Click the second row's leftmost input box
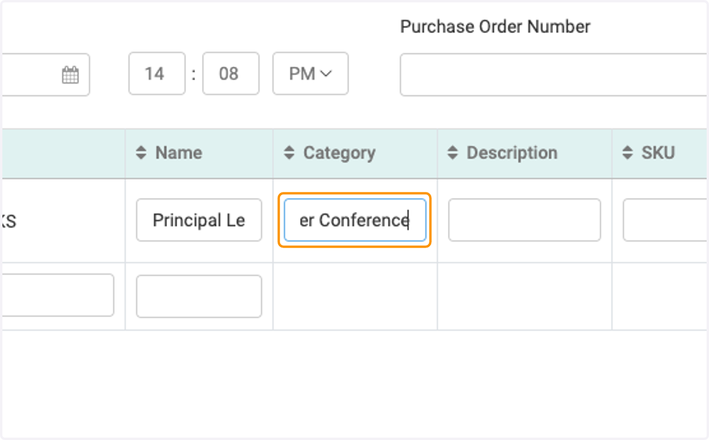The image size is (709, 440). (57, 295)
